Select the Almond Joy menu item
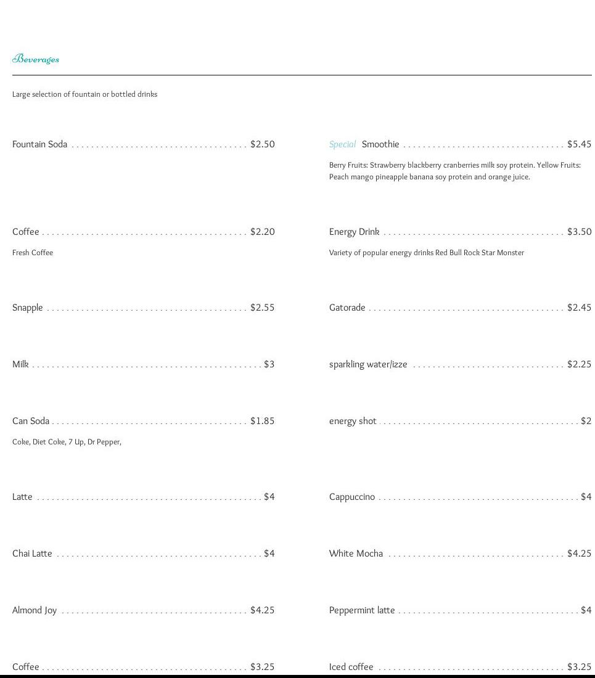This screenshot has width=595, height=678. (x=35, y=610)
